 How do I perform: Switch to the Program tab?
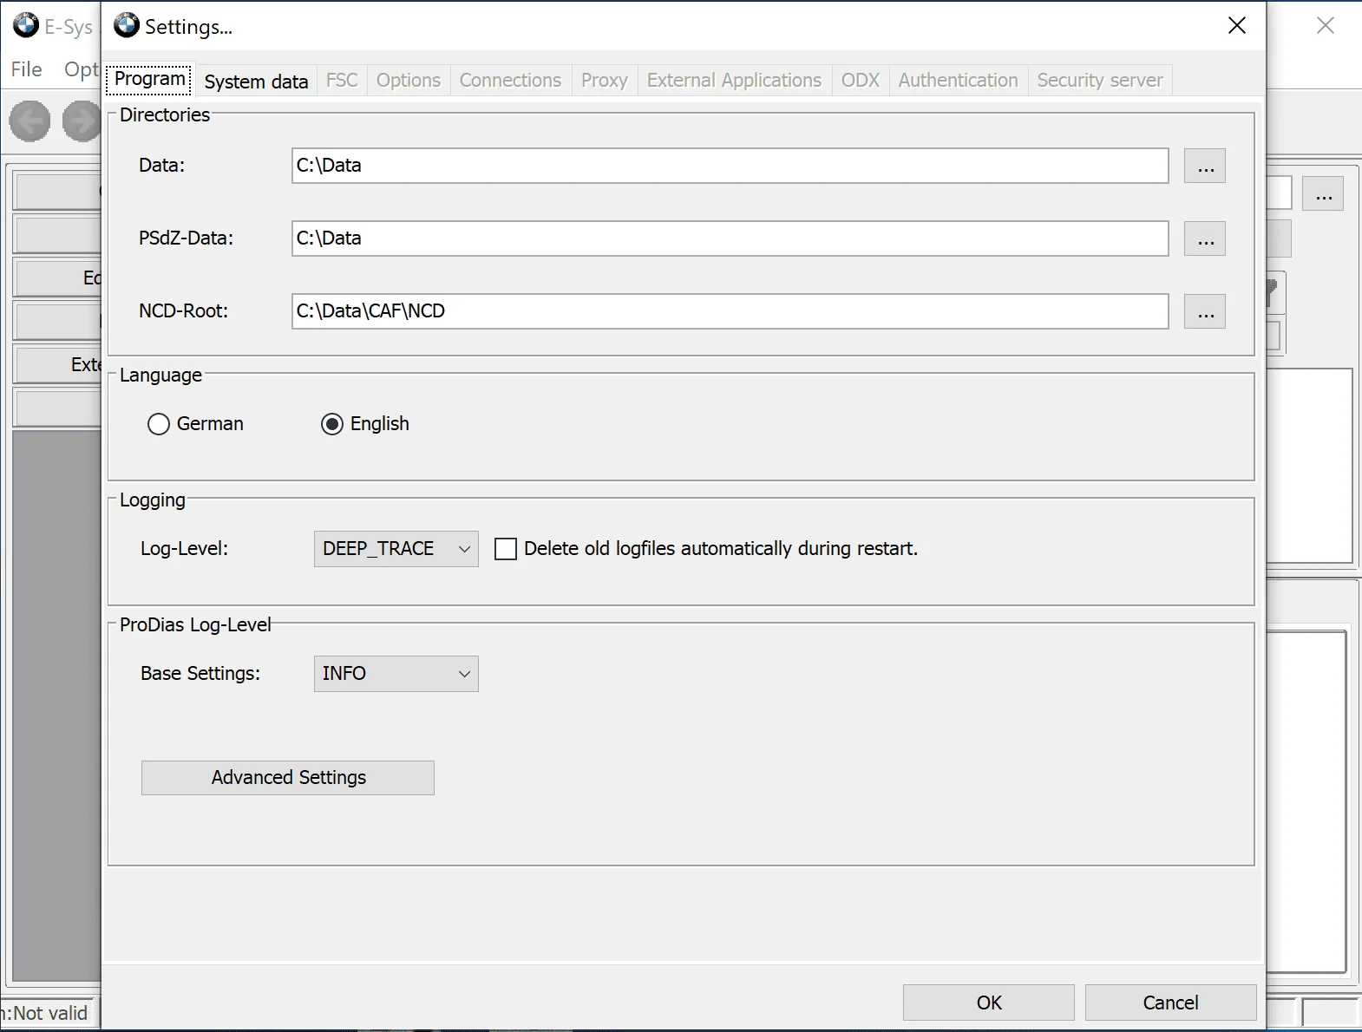[150, 79]
